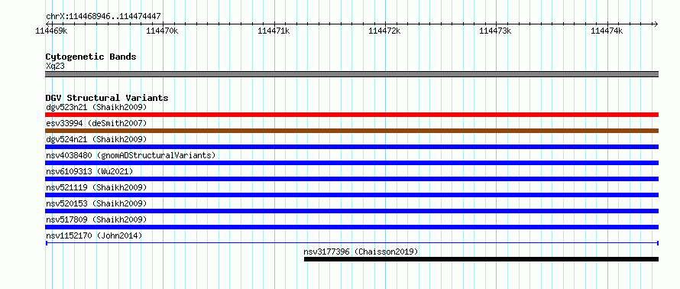680x289 pixels.
Task: Open the esv33994 (deSmith2007) label
Action: [96, 123]
